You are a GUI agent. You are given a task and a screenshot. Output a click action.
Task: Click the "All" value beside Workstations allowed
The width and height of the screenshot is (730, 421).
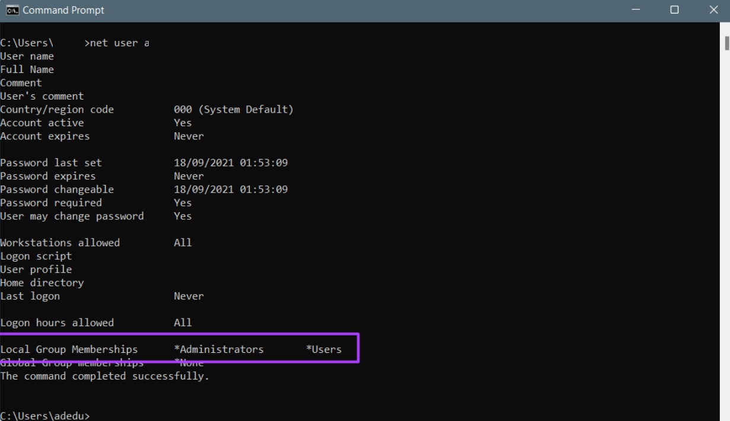[x=182, y=243]
